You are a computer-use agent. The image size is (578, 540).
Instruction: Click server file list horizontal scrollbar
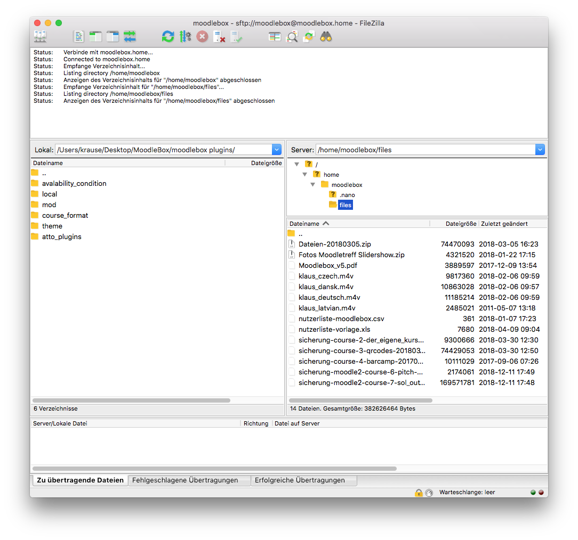(360, 400)
